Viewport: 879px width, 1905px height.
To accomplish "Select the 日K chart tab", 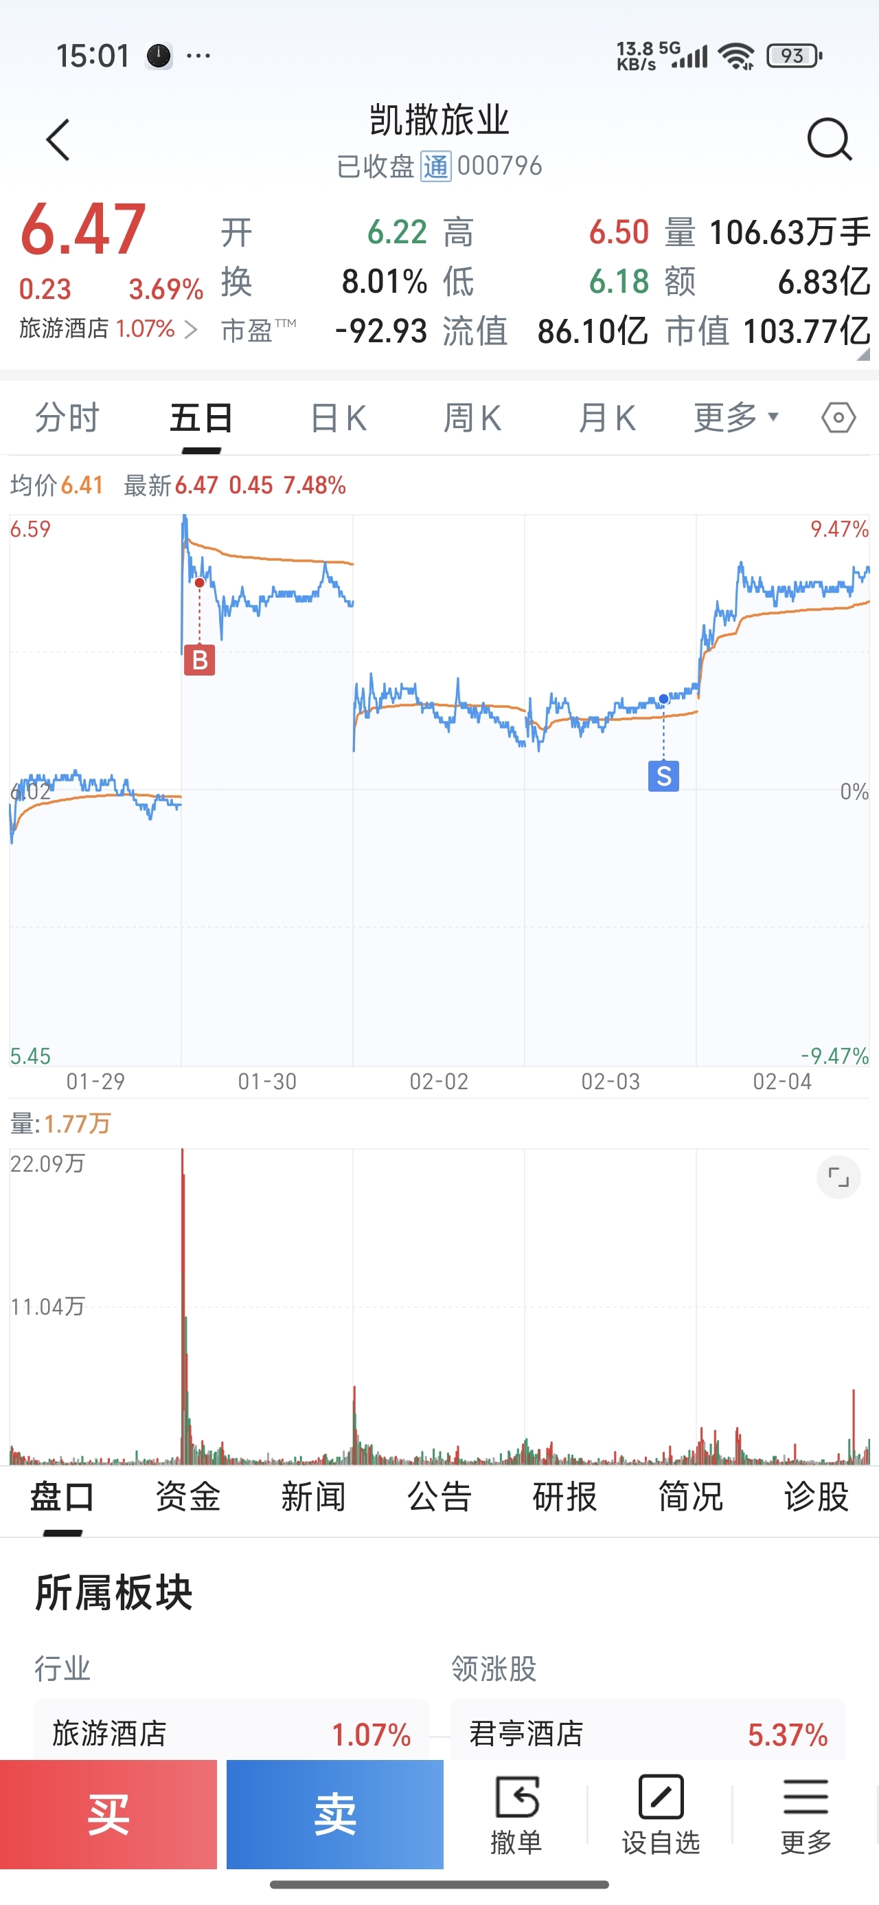I will tap(339, 418).
